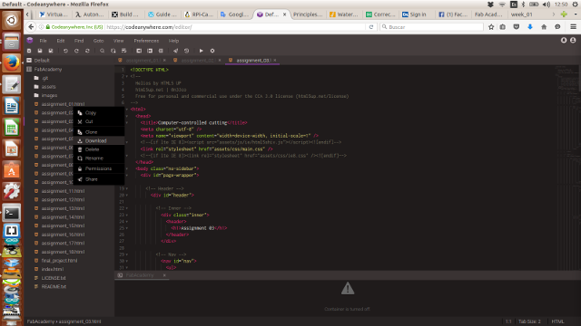The height and width of the screenshot is (326, 581).
Task: Click the Firefox back arrow button
Action: (31, 27)
